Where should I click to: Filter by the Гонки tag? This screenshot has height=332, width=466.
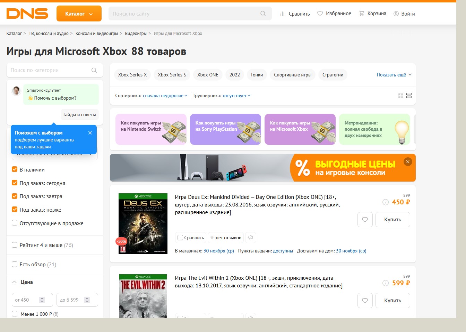tap(257, 75)
